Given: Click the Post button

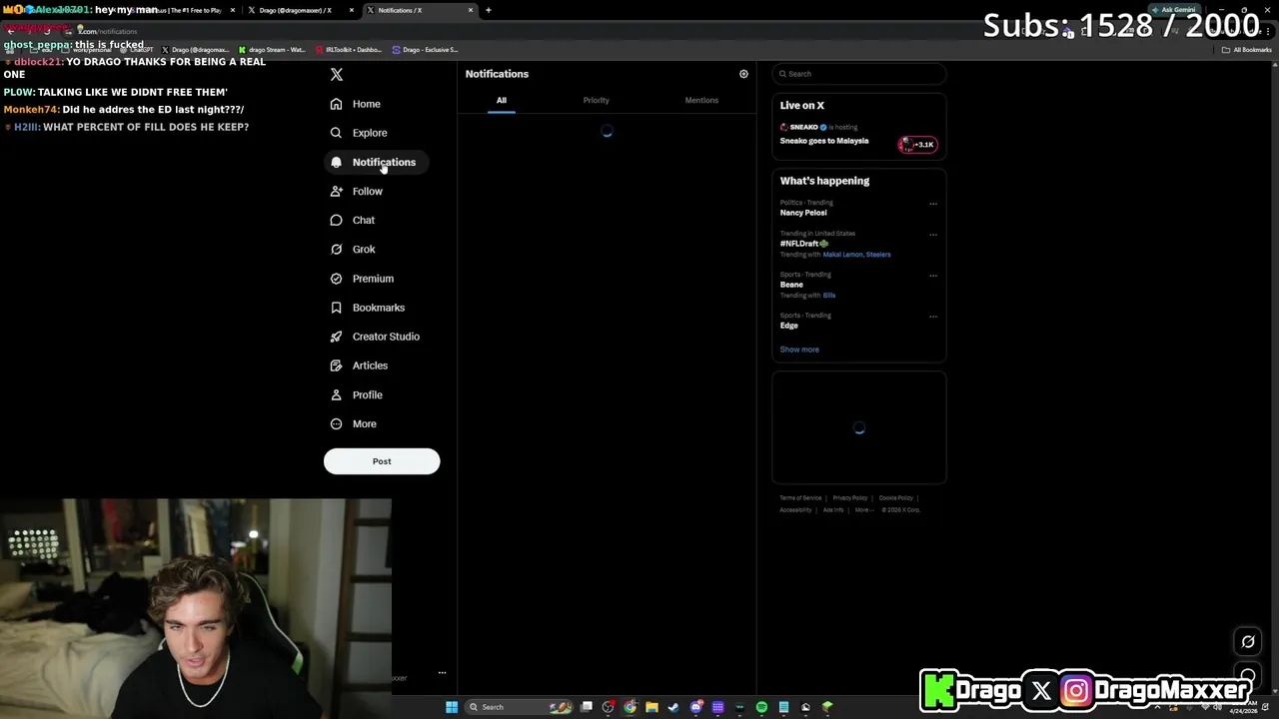Looking at the screenshot, I should click(x=382, y=461).
